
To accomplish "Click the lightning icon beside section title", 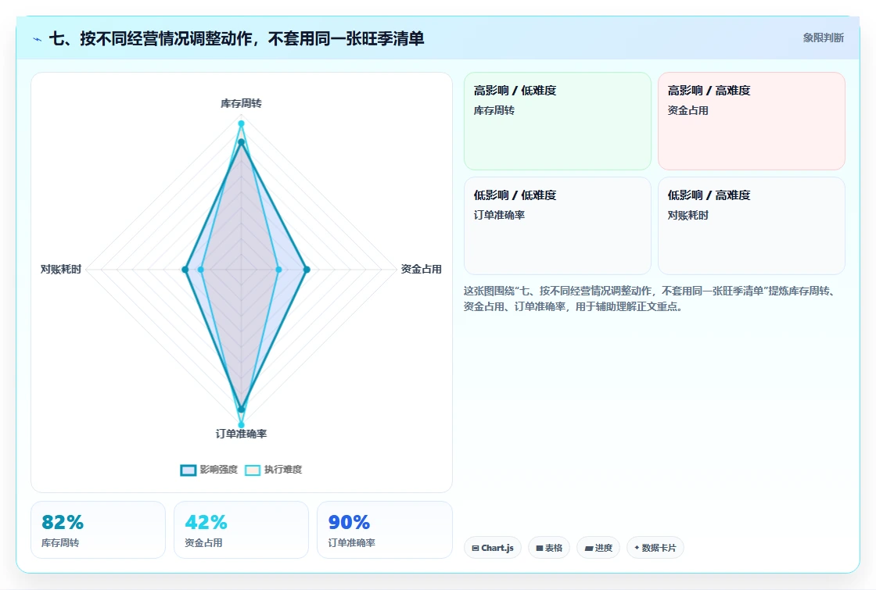I will [38, 39].
